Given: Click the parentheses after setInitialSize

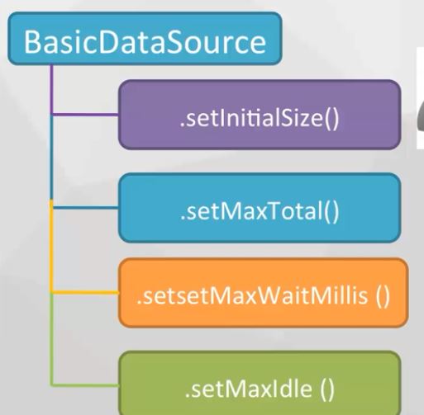Looking at the screenshot, I should pyautogui.click(x=331, y=119).
